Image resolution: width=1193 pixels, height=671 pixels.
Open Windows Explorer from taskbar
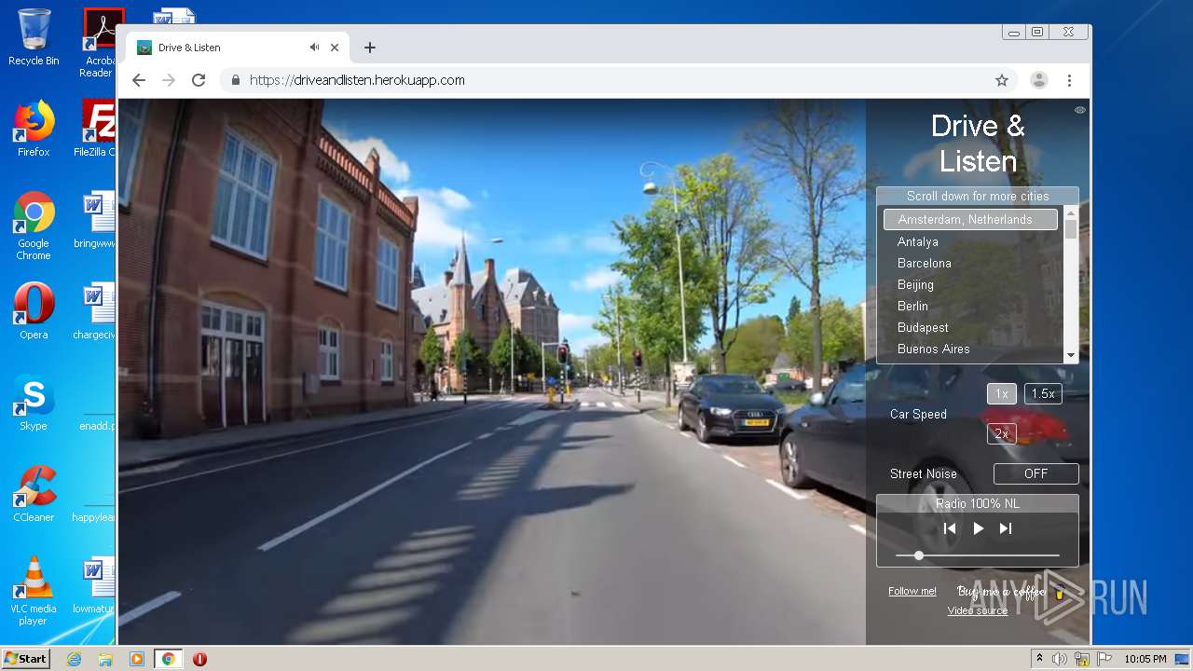(x=105, y=659)
